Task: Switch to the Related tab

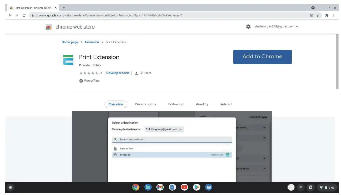Action: [226, 104]
